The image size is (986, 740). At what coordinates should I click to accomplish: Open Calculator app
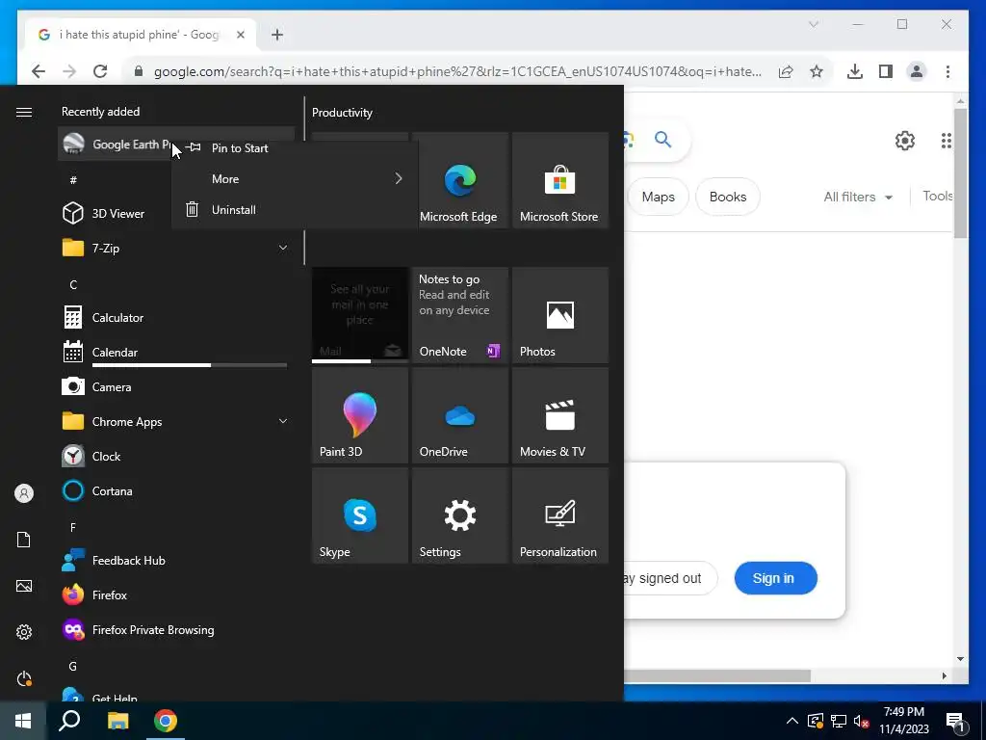[x=176, y=318]
